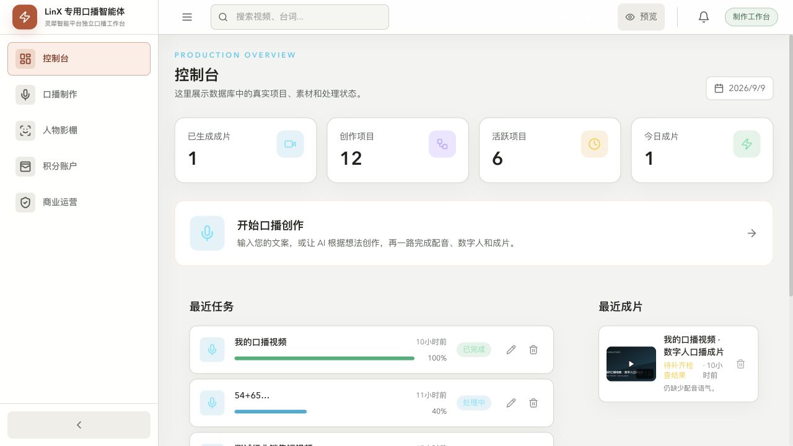Image resolution: width=793 pixels, height=446 pixels.
Task: Click the video camera icon in 已生成成片 card
Action: (x=290, y=144)
